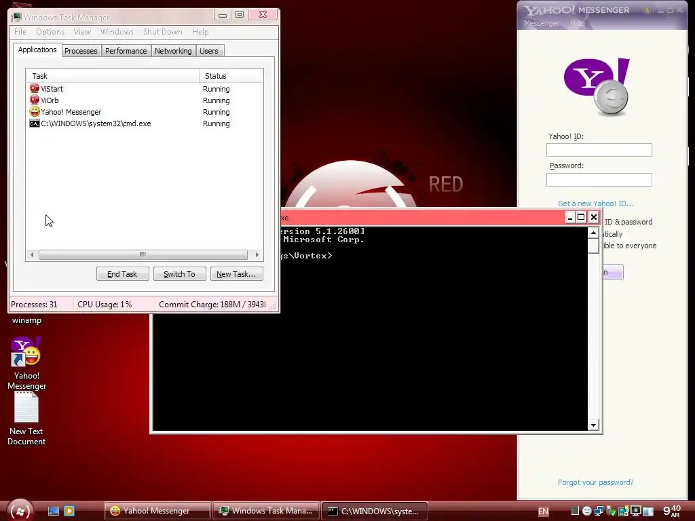Sort by the Status column header
Screen dimensions: 695x521
point(231,76)
